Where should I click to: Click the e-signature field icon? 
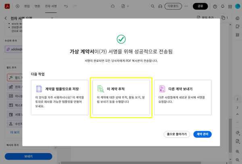[11, 87]
